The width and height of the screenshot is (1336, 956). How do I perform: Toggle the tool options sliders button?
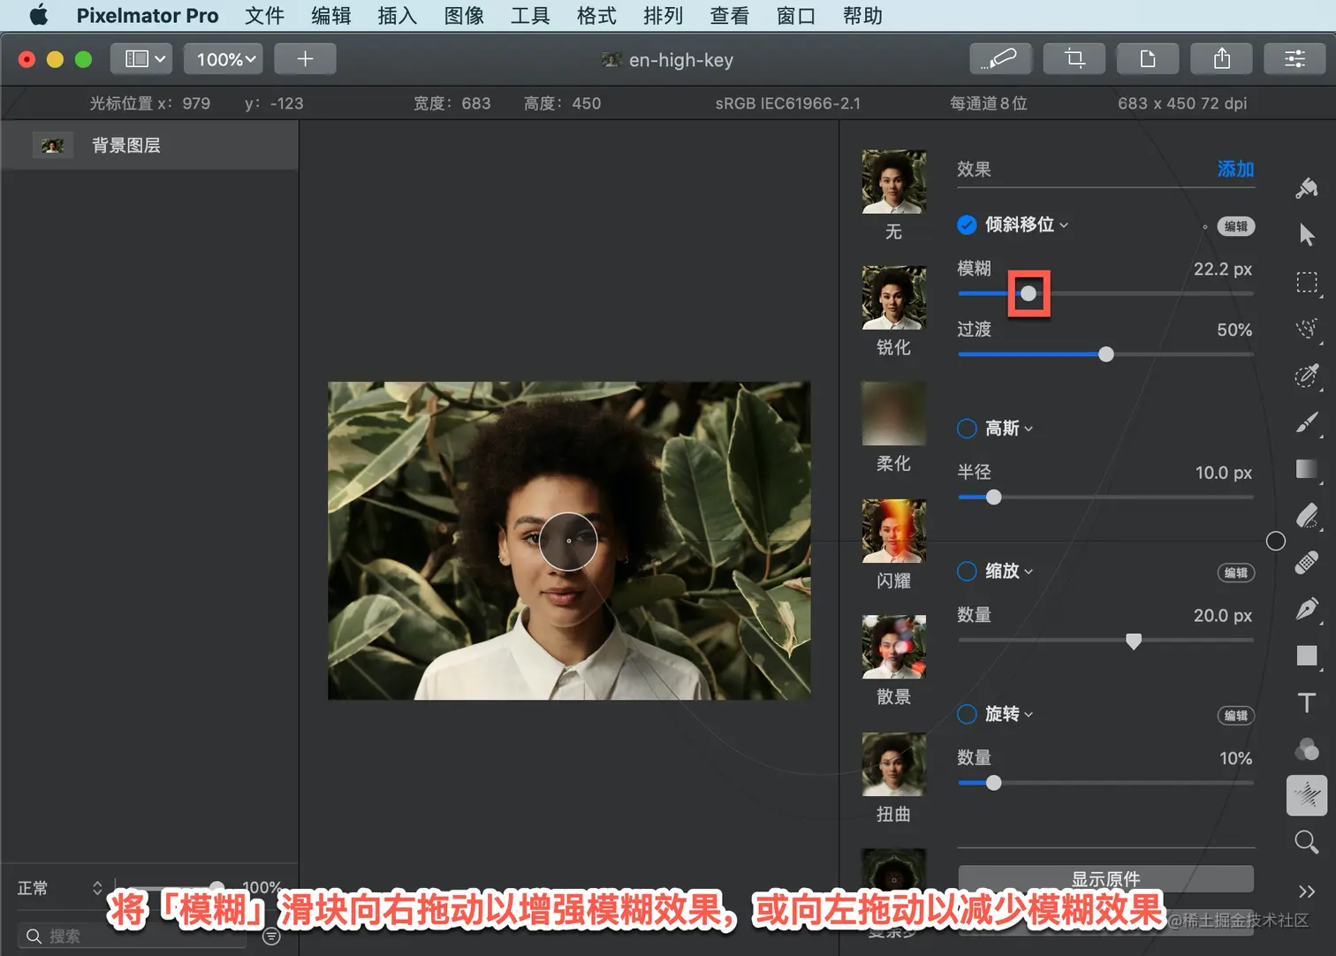1295,59
